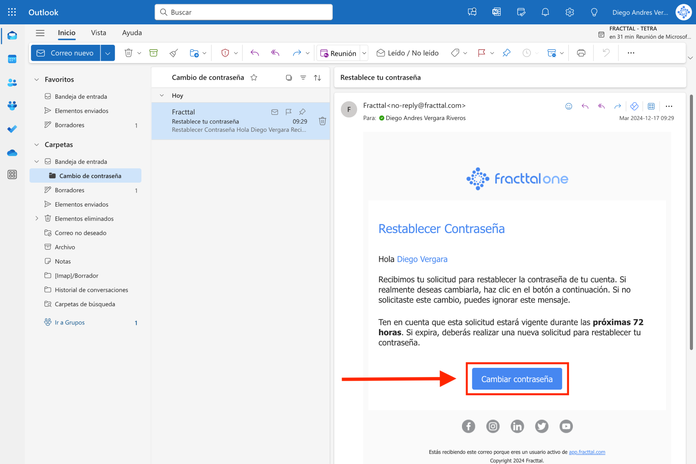This screenshot has height=464, width=696.
Task: Open Settings gear in header
Action: point(569,12)
